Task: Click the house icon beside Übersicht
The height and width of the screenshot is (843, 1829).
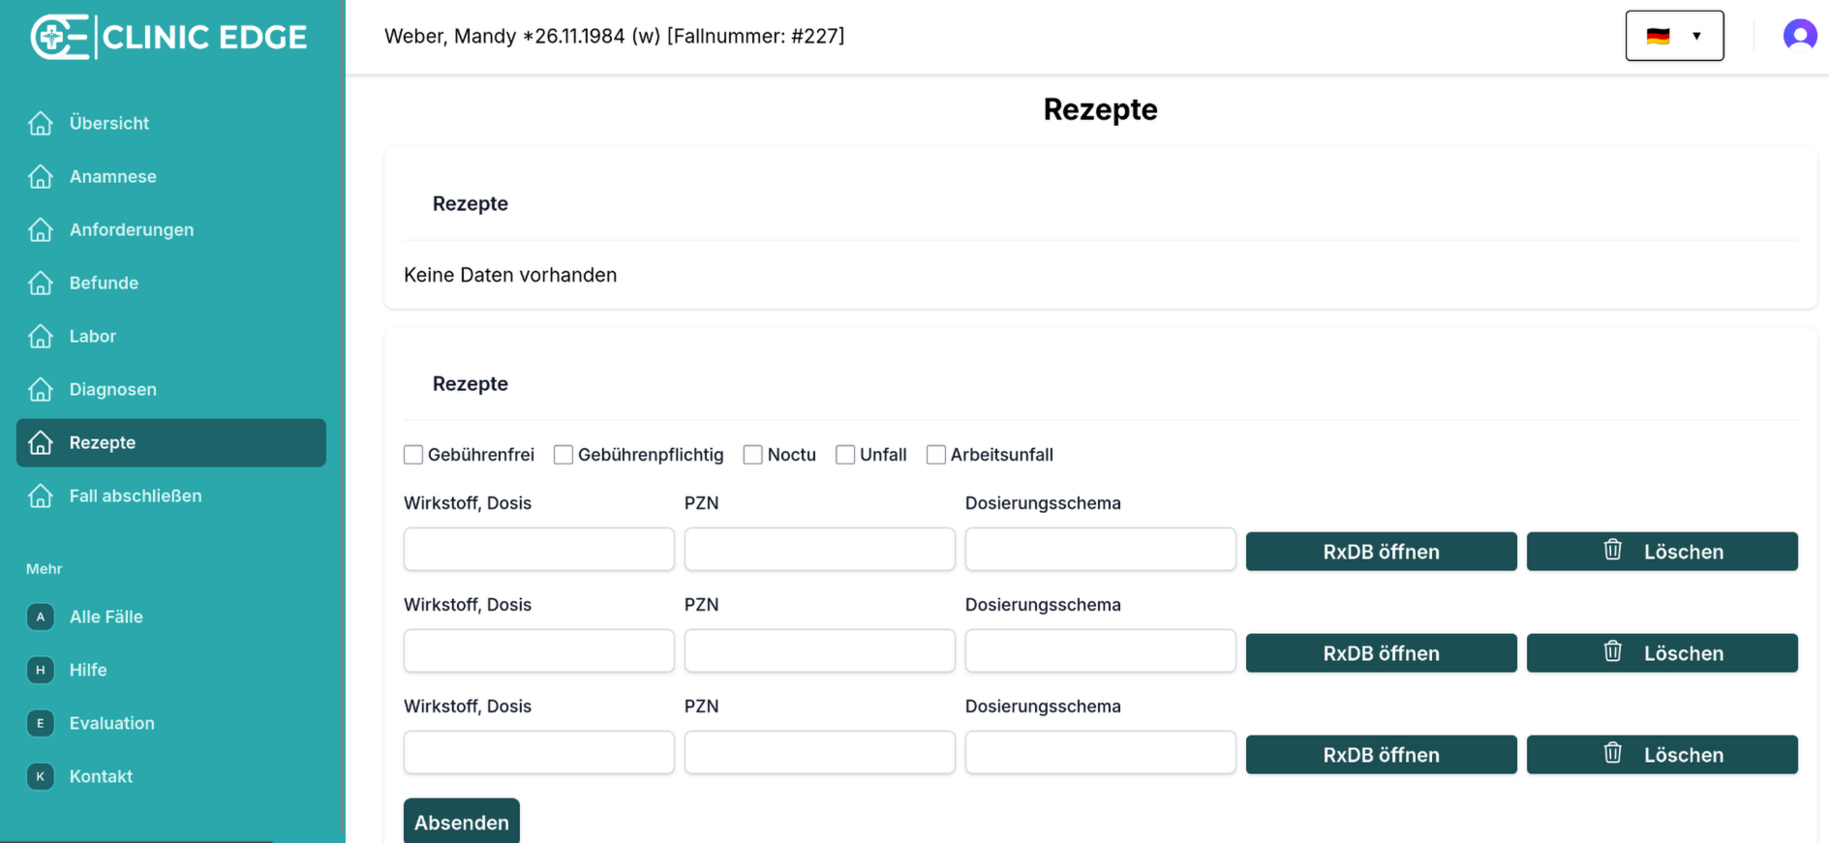Action: (41, 124)
